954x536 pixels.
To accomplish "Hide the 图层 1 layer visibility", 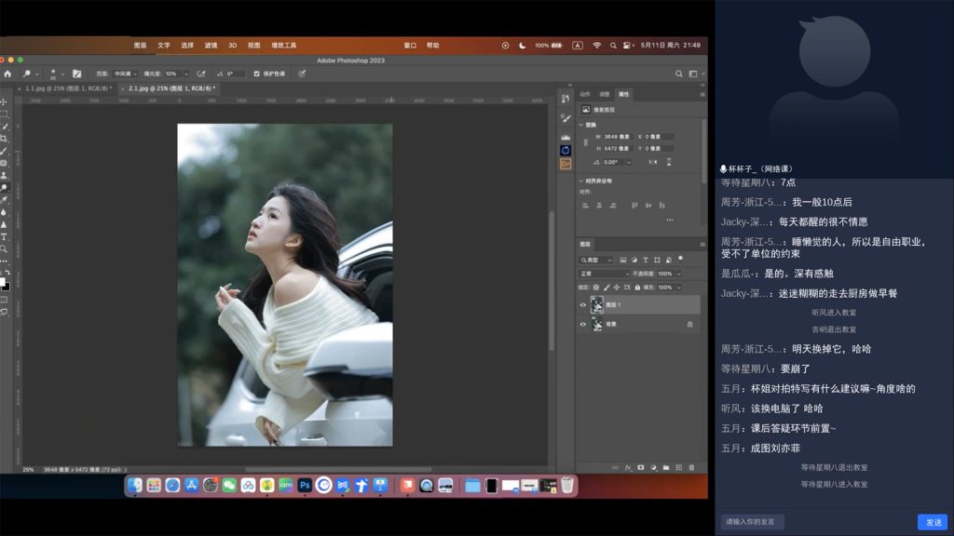I will pos(583,305).
